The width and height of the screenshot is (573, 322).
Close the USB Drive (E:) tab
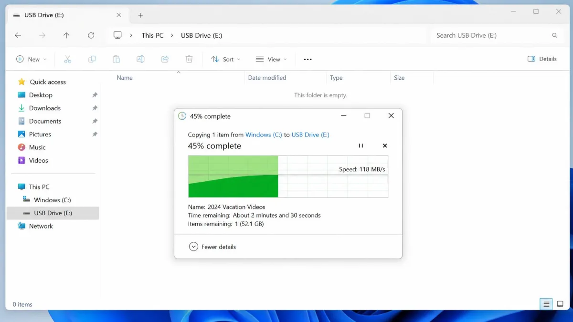pos(119,15)
